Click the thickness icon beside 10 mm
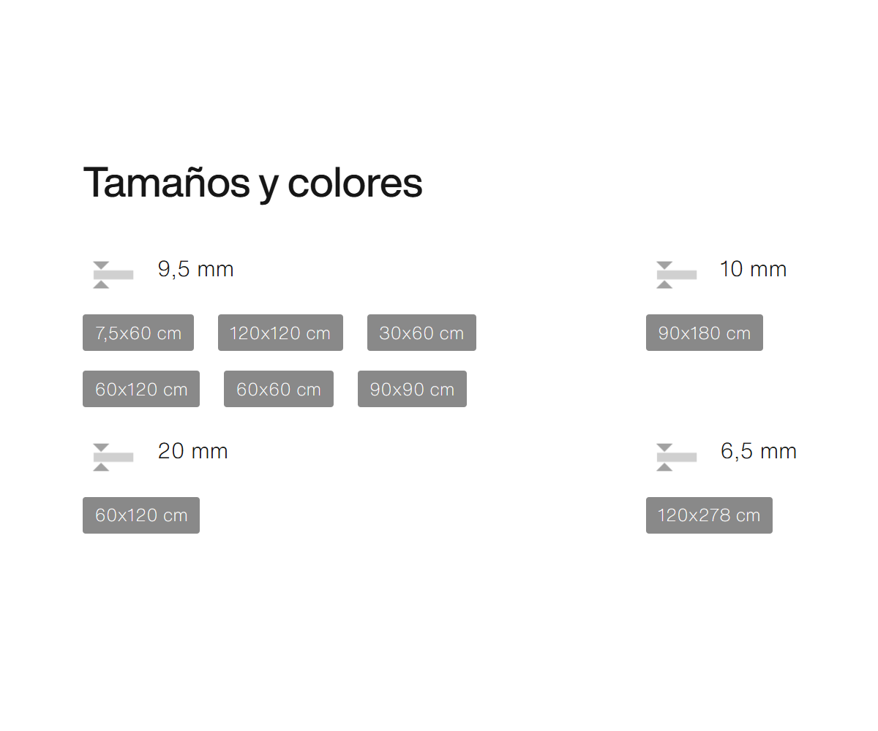 point(677,275)
